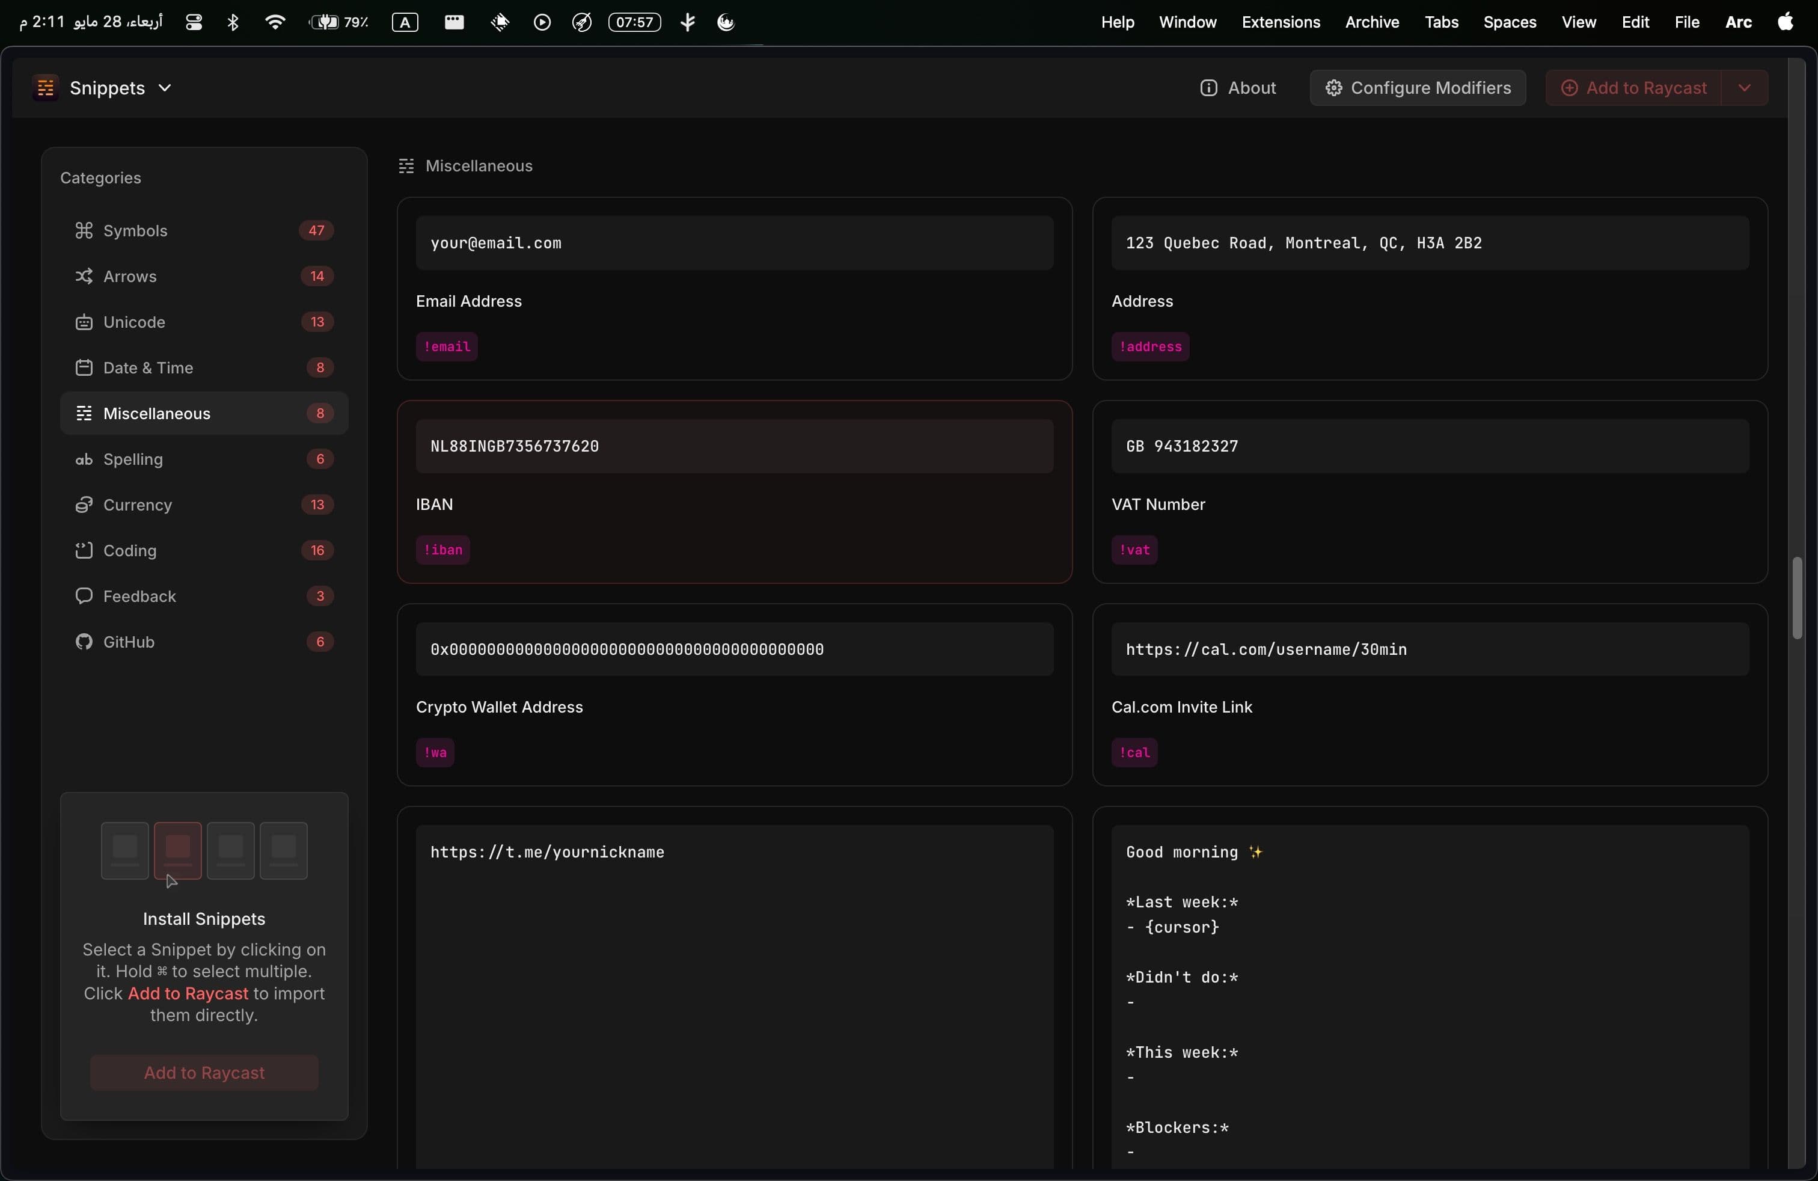Open the Extensions menu
Screen dimensions: 1818x1181
1281,22
